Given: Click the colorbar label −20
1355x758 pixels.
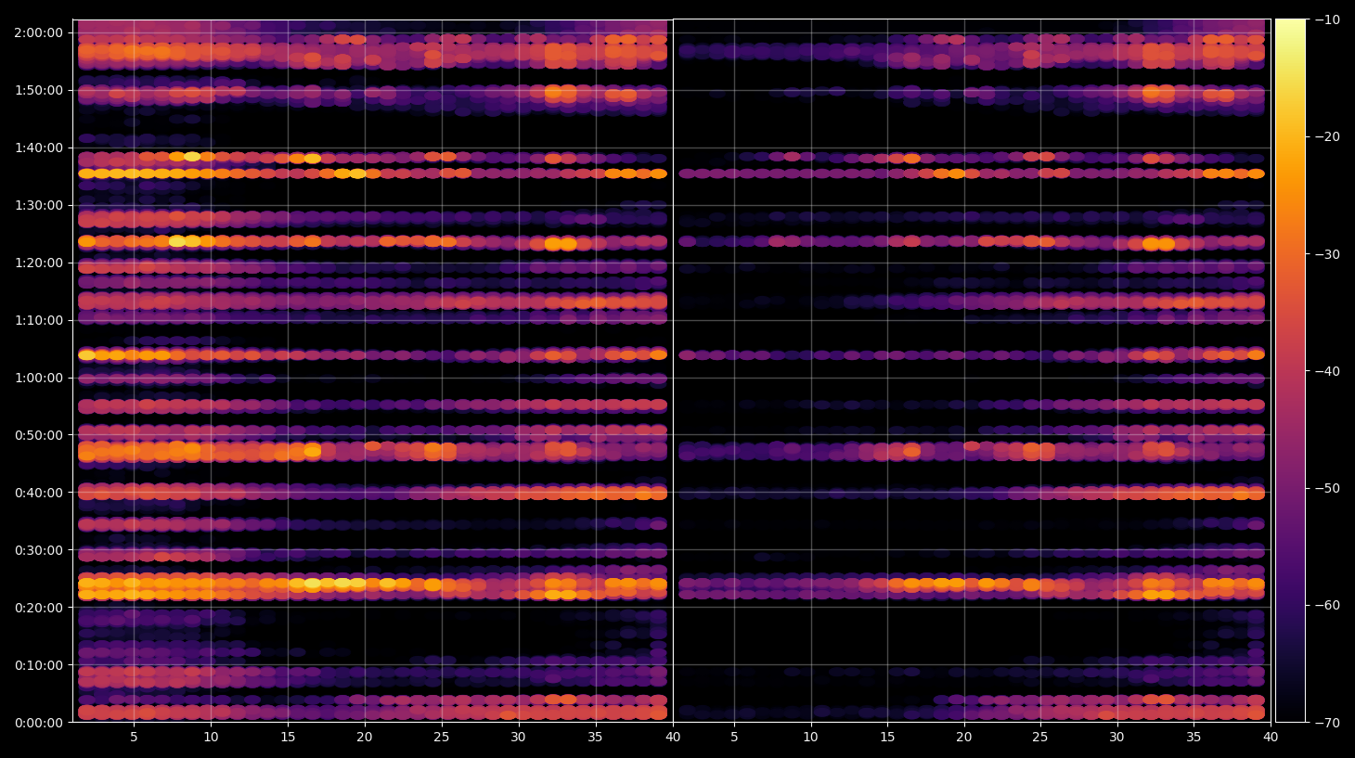Looking at the screenshot, I should pos(1328,136).
